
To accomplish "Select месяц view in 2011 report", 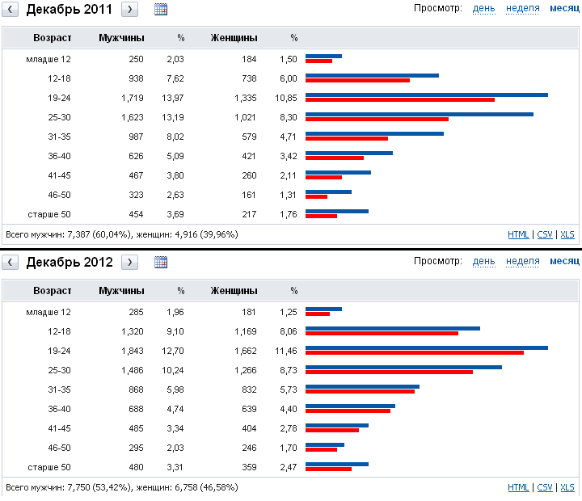I will point(564,8).
